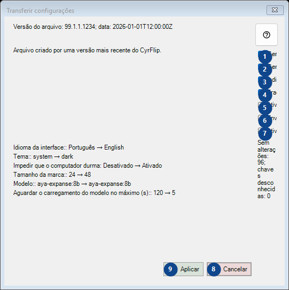This screenshot has height=290, width=289.
Task: Select 'Aguardar o carregamento do modelo' row
Action: click(x=94, y=193)
